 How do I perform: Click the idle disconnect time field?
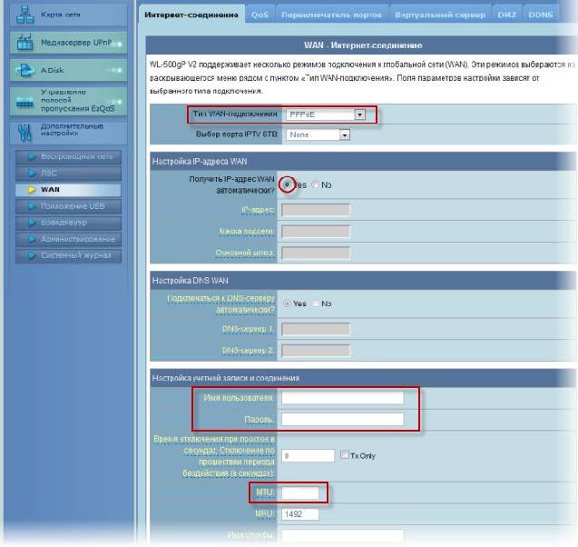[308, 455]
